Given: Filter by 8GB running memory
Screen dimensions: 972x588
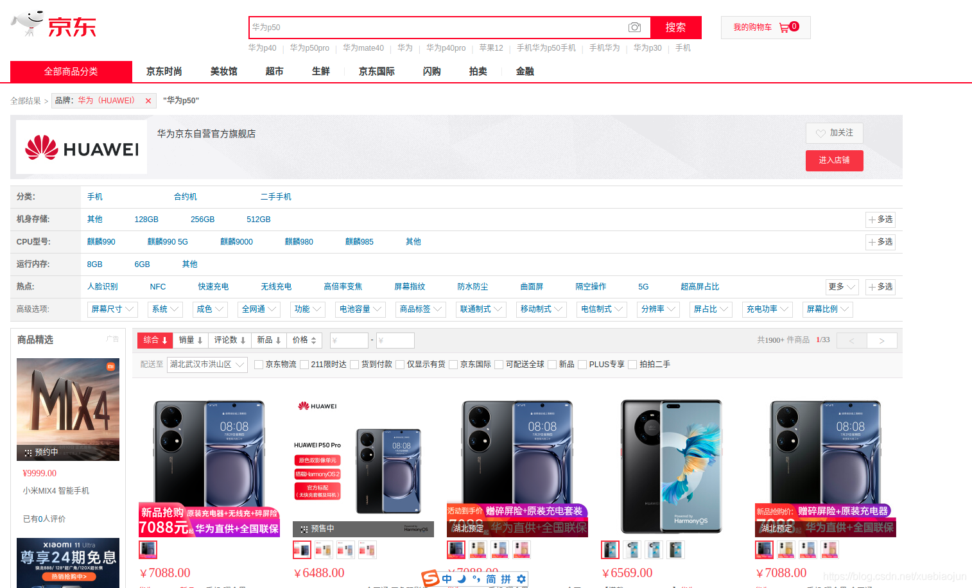Looking at the screenshot, I should point(94,264).
